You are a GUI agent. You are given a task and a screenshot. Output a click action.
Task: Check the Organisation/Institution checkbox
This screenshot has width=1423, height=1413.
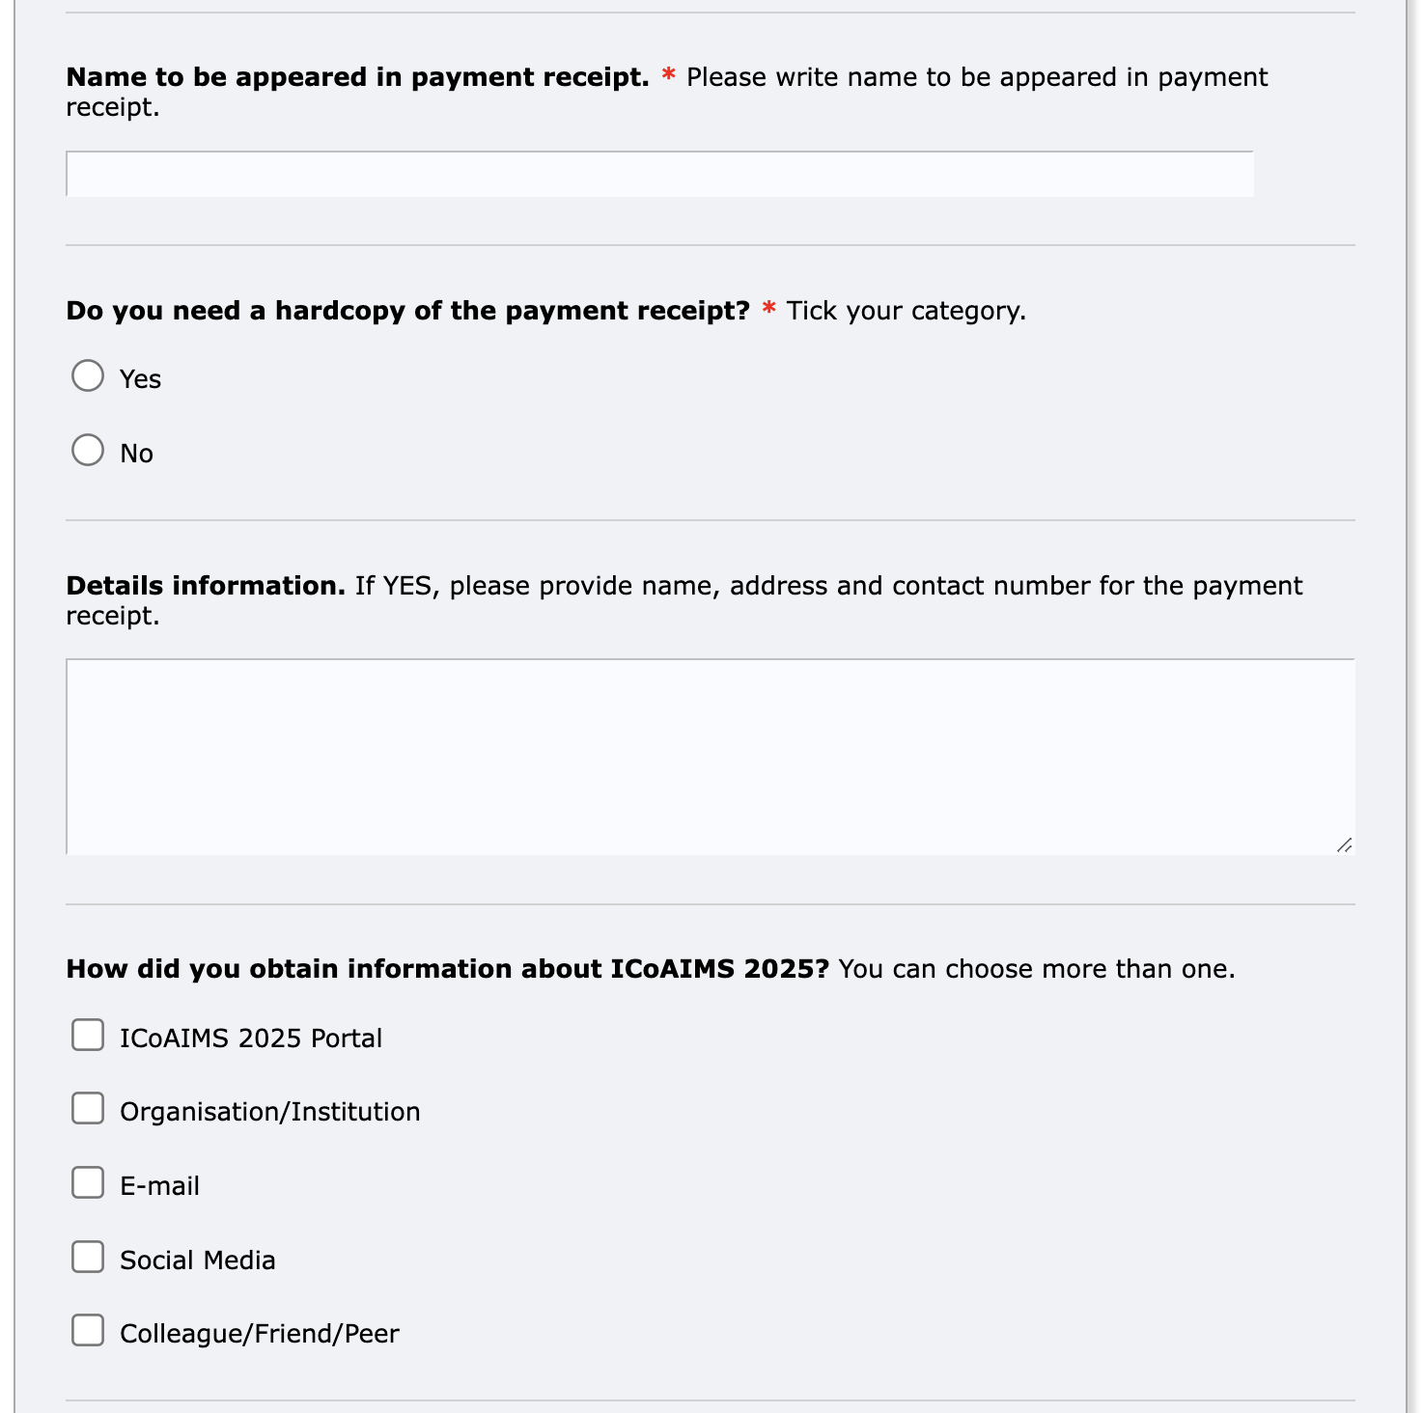(88, 1108)
